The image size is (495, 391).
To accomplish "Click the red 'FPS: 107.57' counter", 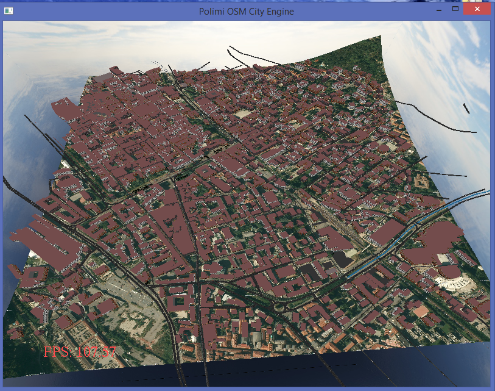I will [x=80, y=352].
